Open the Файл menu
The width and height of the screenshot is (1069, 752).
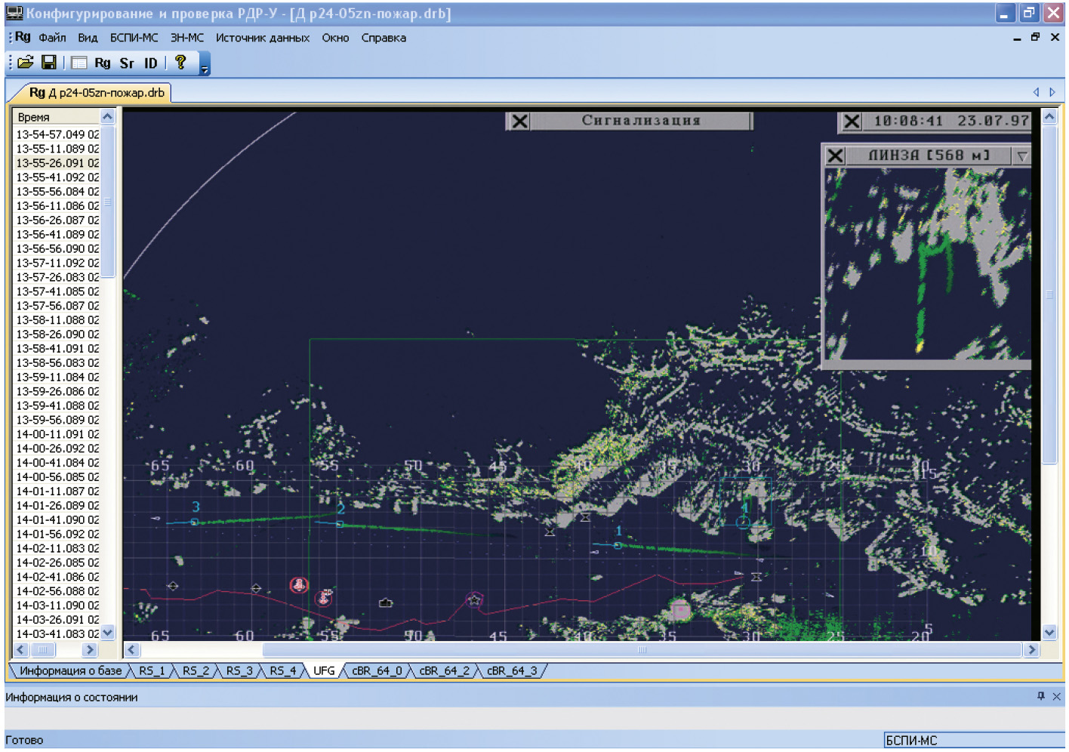tap(52, 38)
